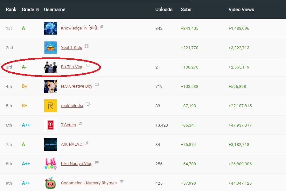Screen dimensions: 286x191
Task: Open the Yeah1 Kids channel link
Action: click(x=71, y=48)
